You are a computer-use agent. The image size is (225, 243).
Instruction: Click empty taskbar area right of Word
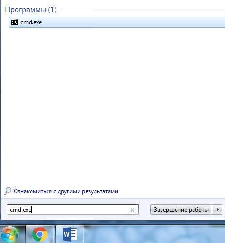pos(154,234)
